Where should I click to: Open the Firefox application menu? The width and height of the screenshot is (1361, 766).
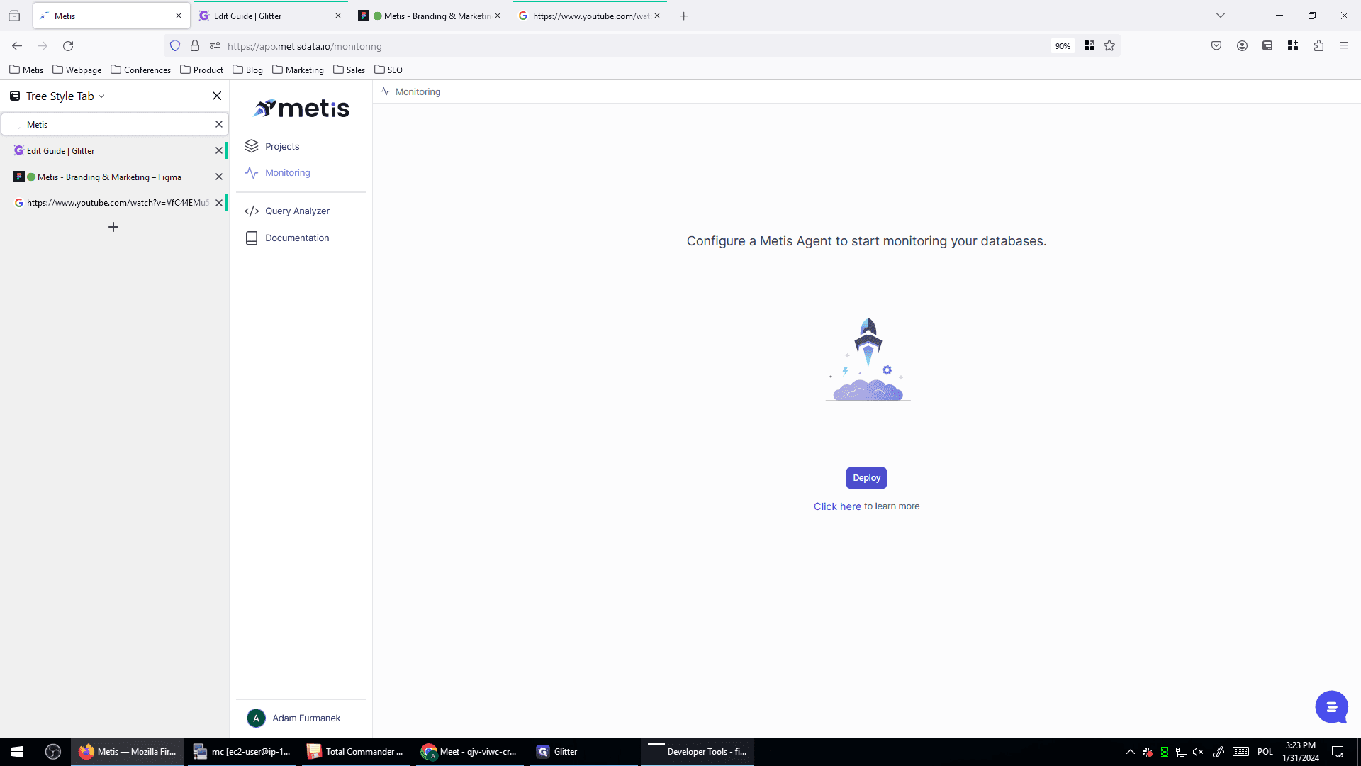point(1344,46)
